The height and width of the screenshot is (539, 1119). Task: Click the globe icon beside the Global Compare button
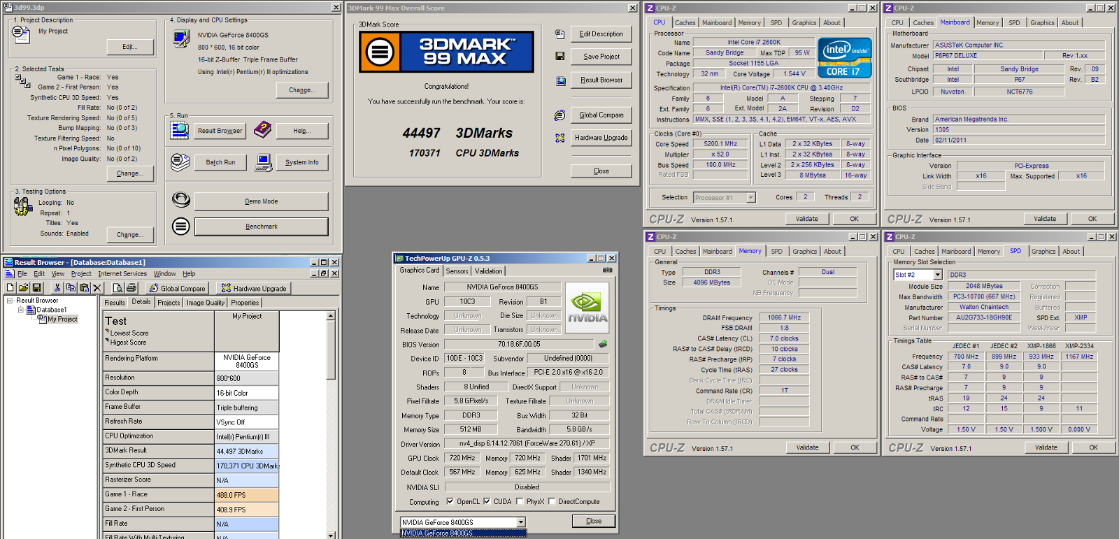559,115
